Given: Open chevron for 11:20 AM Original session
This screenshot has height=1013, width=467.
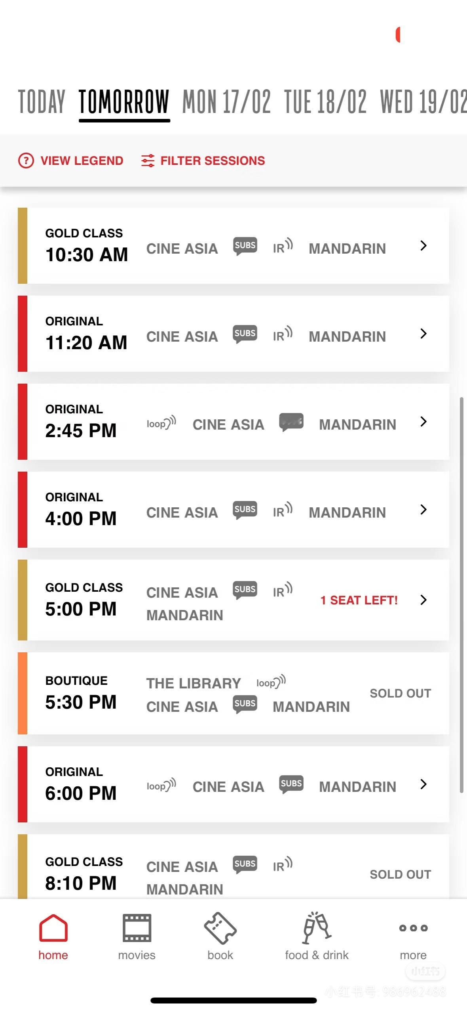Looking at the screenshot, I should click(x=423, y=334).
